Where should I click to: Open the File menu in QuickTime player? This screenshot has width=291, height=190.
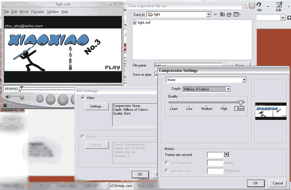pos(6,12)
